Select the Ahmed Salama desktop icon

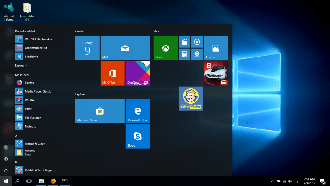9,12
